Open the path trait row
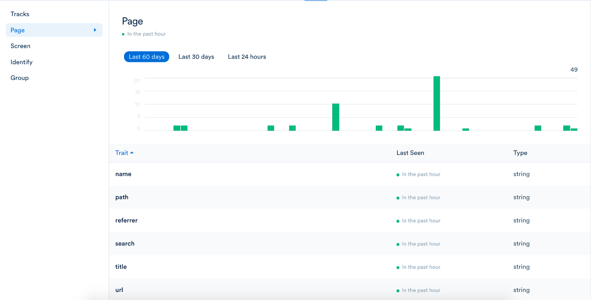Viewport: 591px width, 300px height. (122, 197)
